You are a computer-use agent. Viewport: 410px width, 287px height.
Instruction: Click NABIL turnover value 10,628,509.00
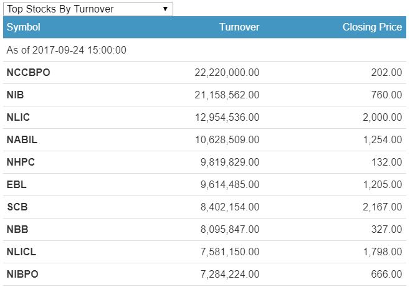227,140
